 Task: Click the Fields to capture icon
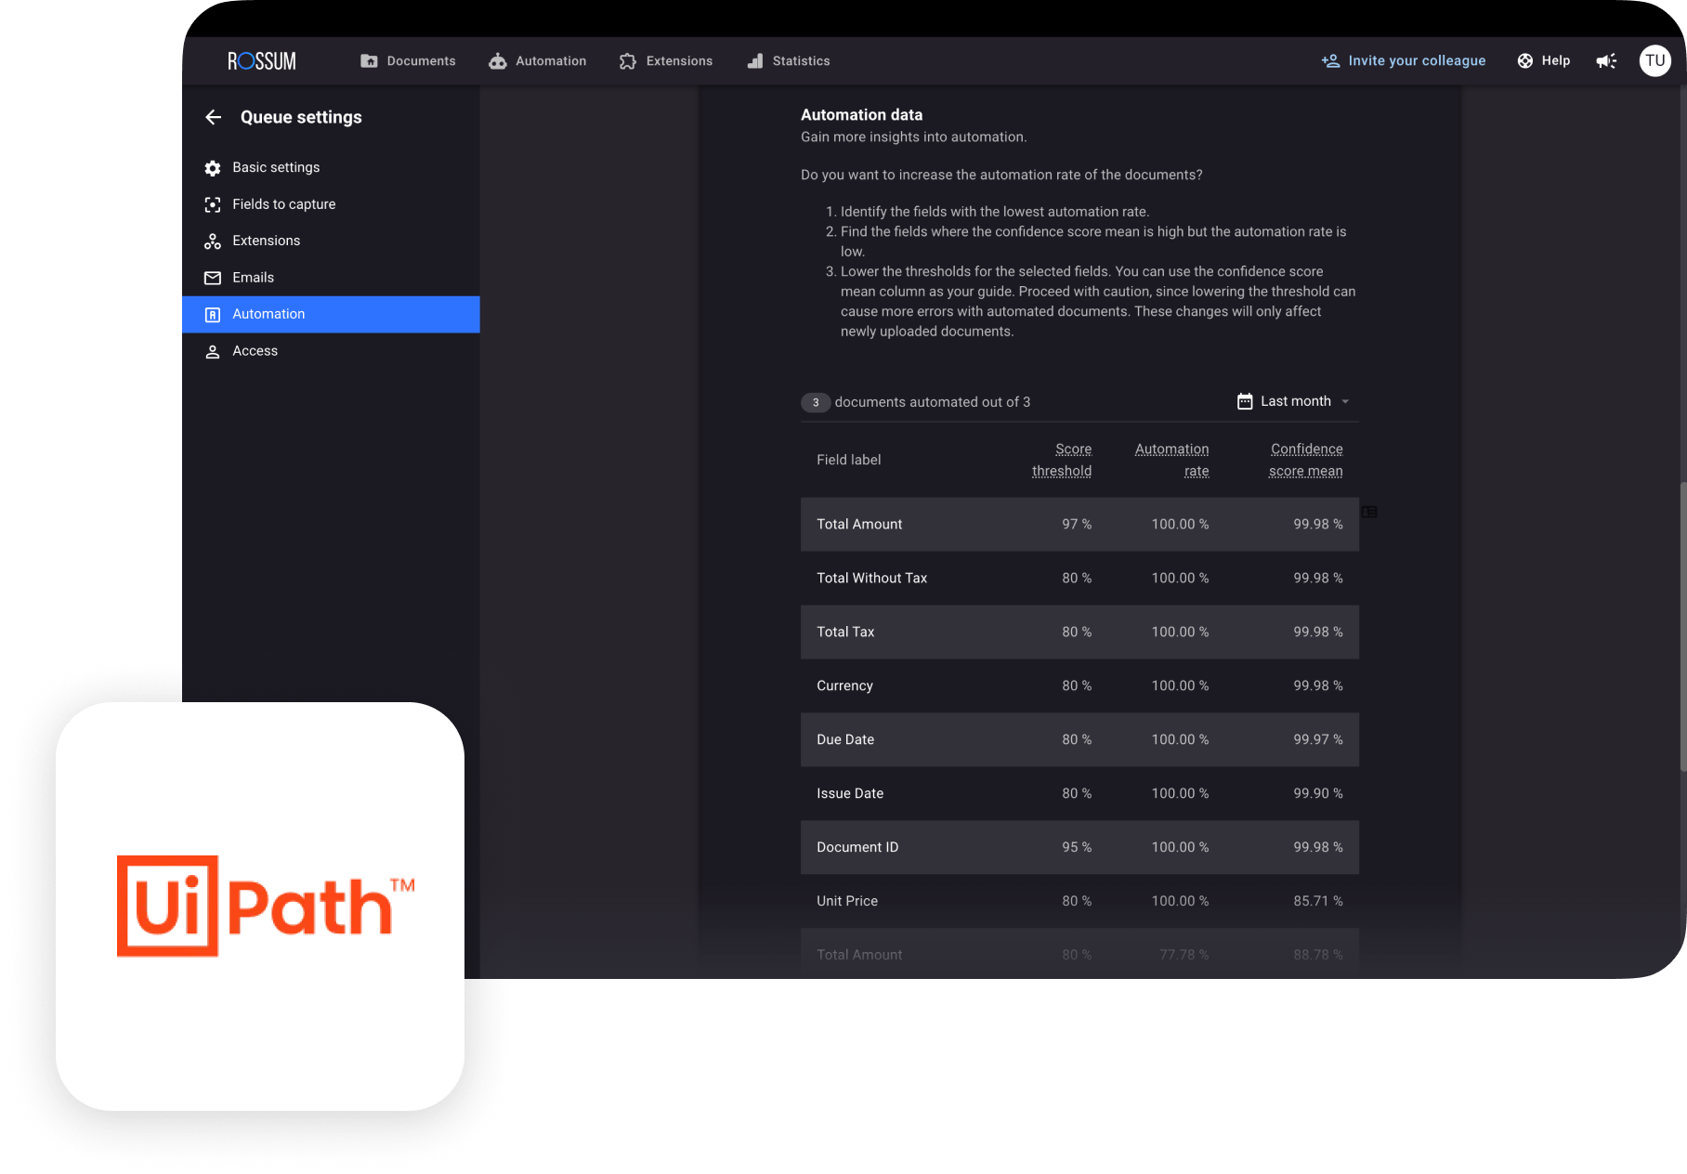(213, 204)
